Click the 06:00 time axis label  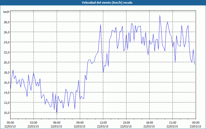(x=57, y=123)
